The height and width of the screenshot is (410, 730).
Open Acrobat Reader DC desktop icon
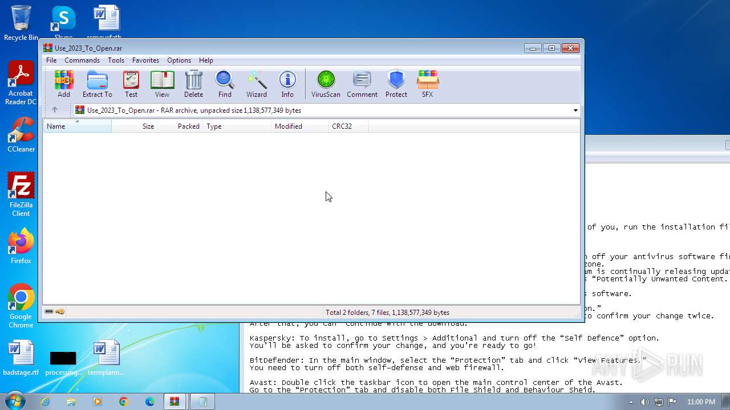point(21,83)
